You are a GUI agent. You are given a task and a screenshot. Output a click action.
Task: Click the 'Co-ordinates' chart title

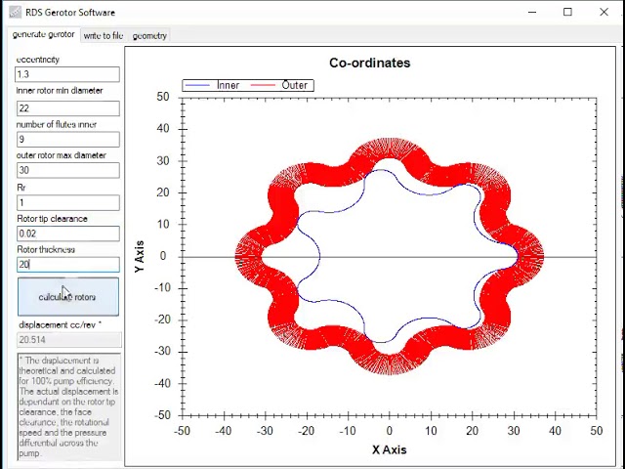pos(369,63)
